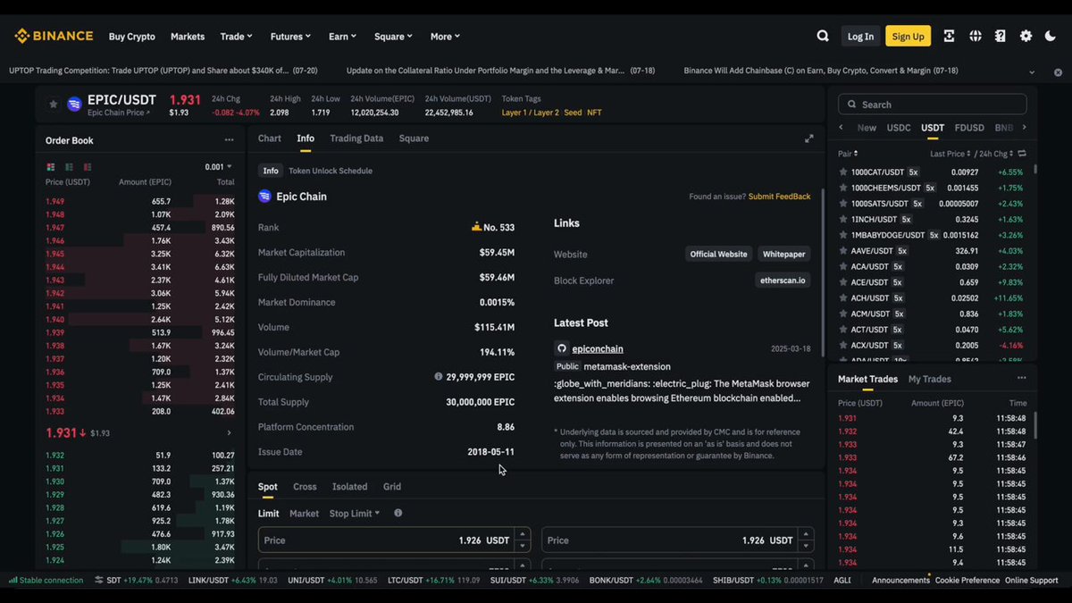Image resolution: width=1072 pixels, height=603 pixels.
Task: Open the language globe icon
Action: tap(975, 37)
